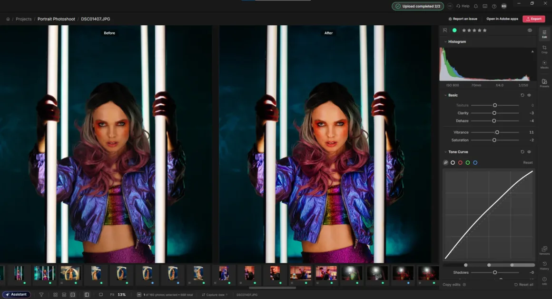Click the keyboard shortcuts icon in top bar
This screenshot has height=299, width=552.
tap(485, 6)
